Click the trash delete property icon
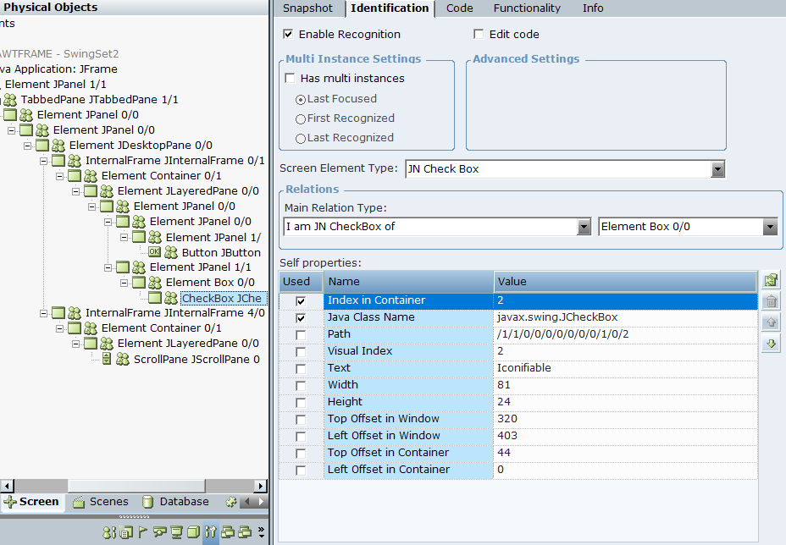786x545 pixels. click(x=771, y=301)
